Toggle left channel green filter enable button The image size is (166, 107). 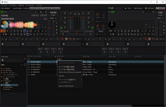(x=61, y=28)
